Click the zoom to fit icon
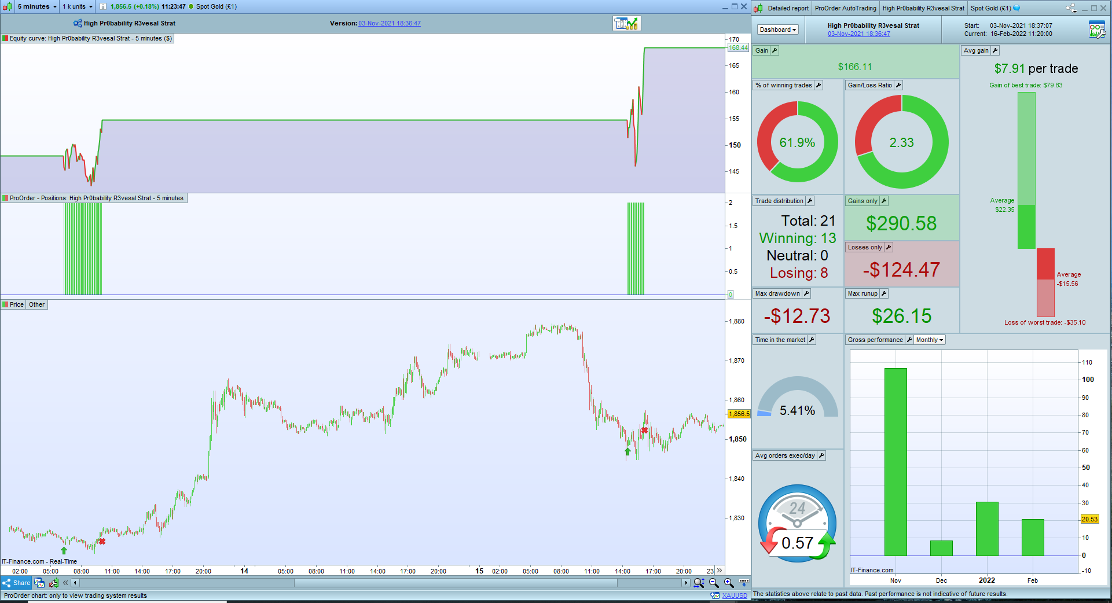Image resolution: width=1112 pixels, height=603 pixels. pos(699,583)
